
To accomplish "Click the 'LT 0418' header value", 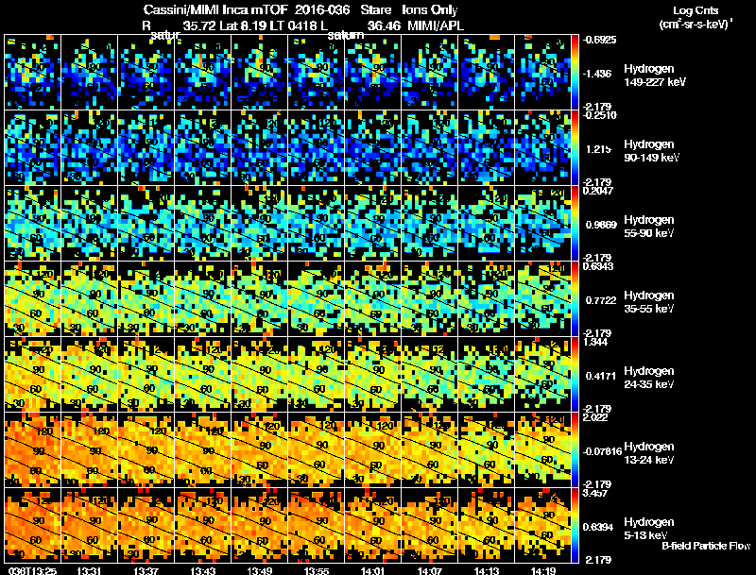I will (299, 25).
